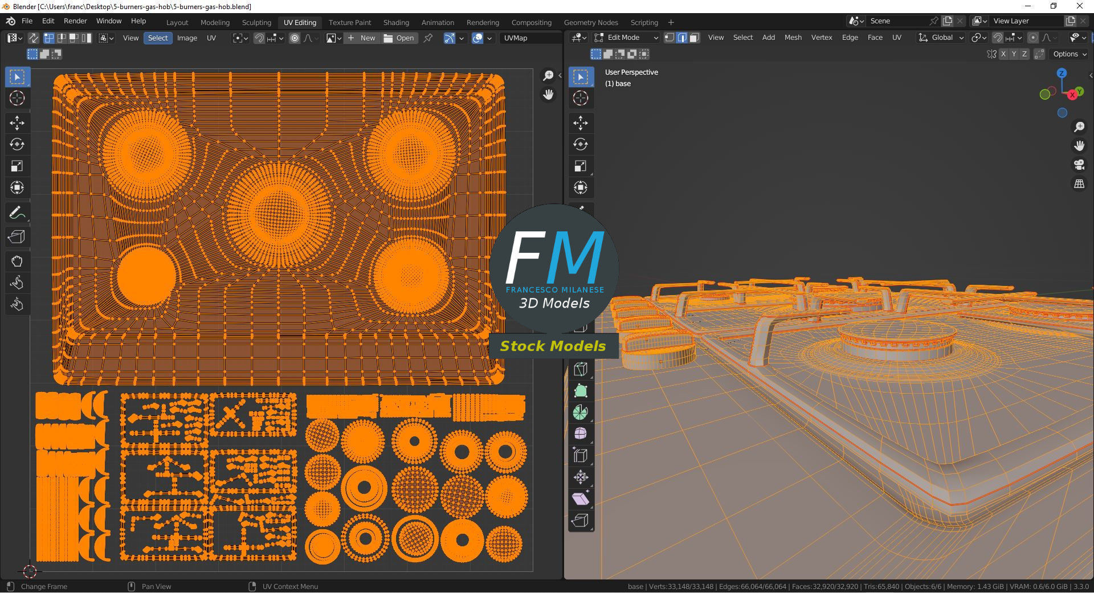
Task: Open the sticky selection mode dropdown
Action: tap(107, 38)
